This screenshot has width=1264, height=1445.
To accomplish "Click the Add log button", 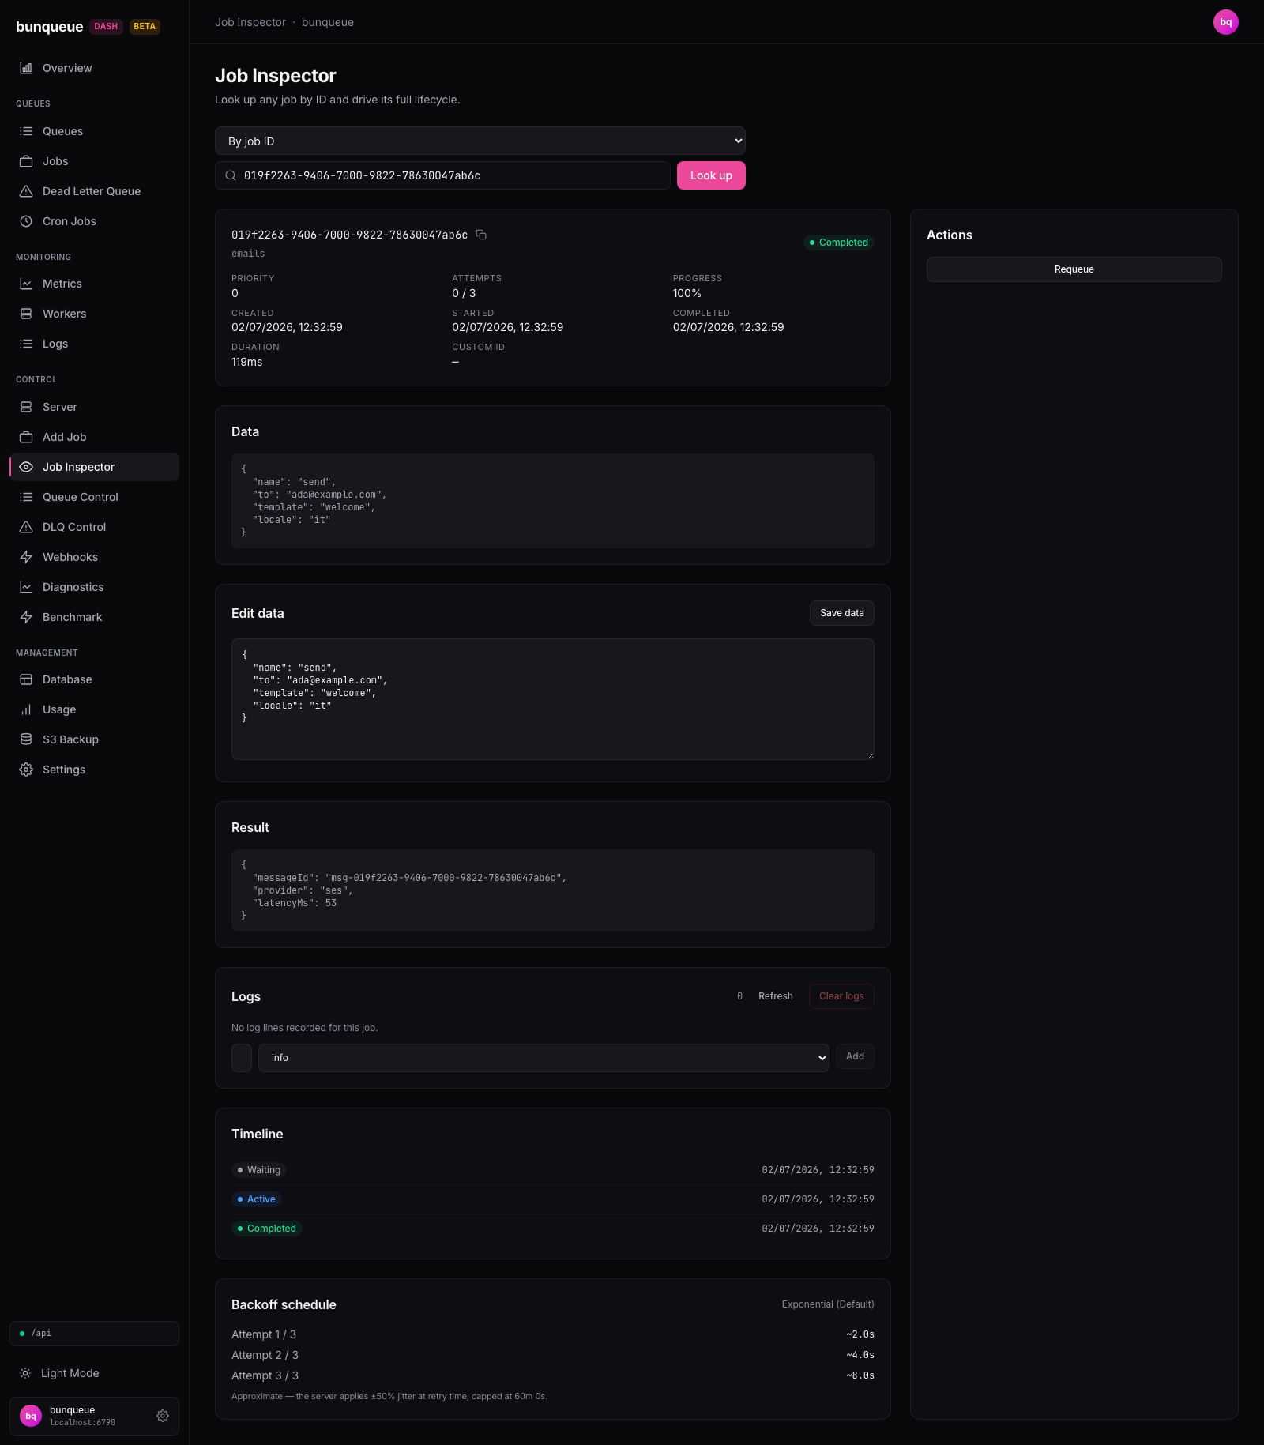I will (x=855, y=1056).
